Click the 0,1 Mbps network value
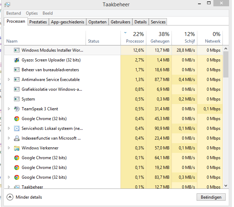This screenshot has height=207, width=234. (x=212, y=109)
